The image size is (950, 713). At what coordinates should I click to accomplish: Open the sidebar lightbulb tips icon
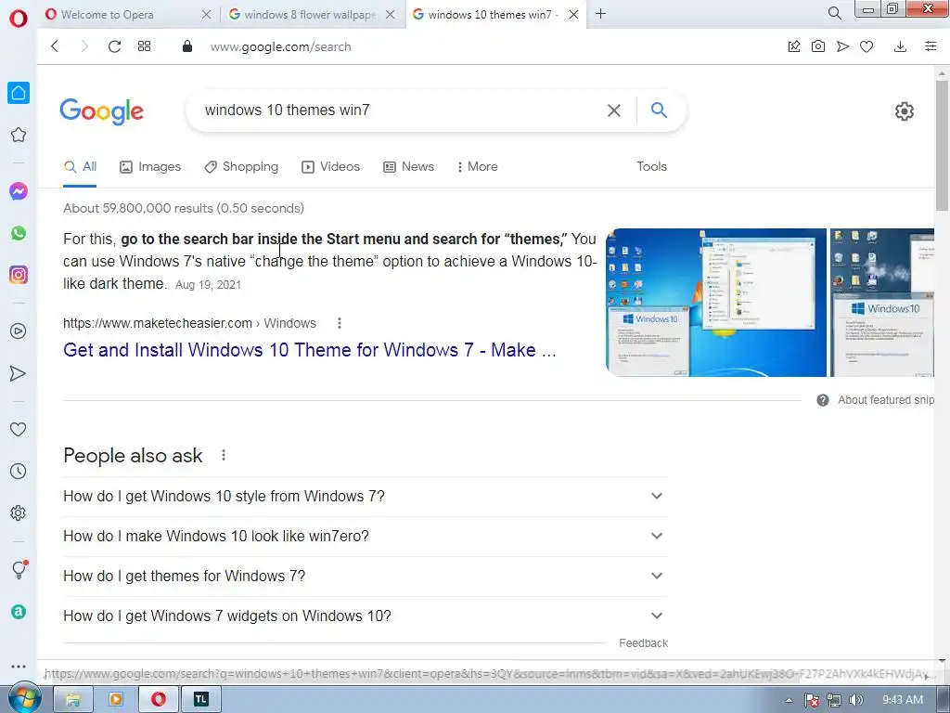tap(19, 569)
